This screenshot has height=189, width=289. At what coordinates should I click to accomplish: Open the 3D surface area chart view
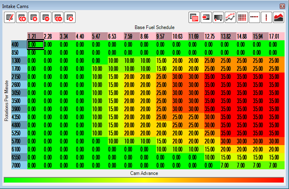tap(279, 18)
